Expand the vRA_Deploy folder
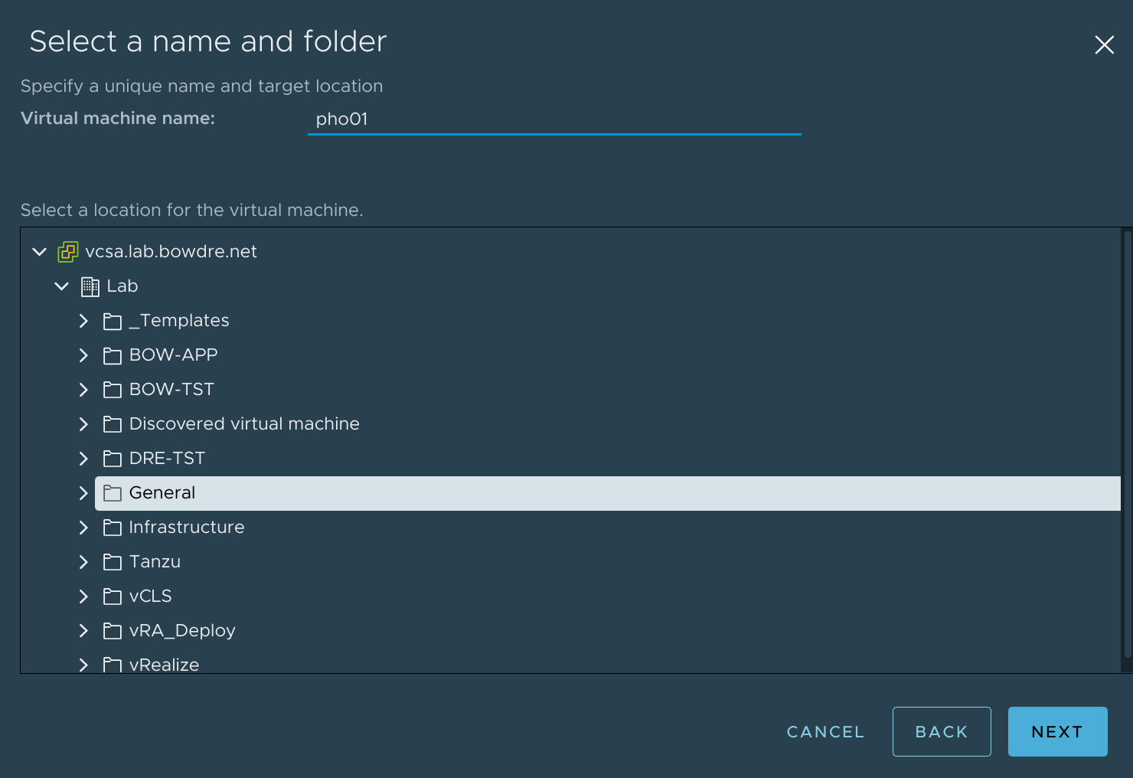The height and width of the screenshot is (778, 1133). point(83,631)
